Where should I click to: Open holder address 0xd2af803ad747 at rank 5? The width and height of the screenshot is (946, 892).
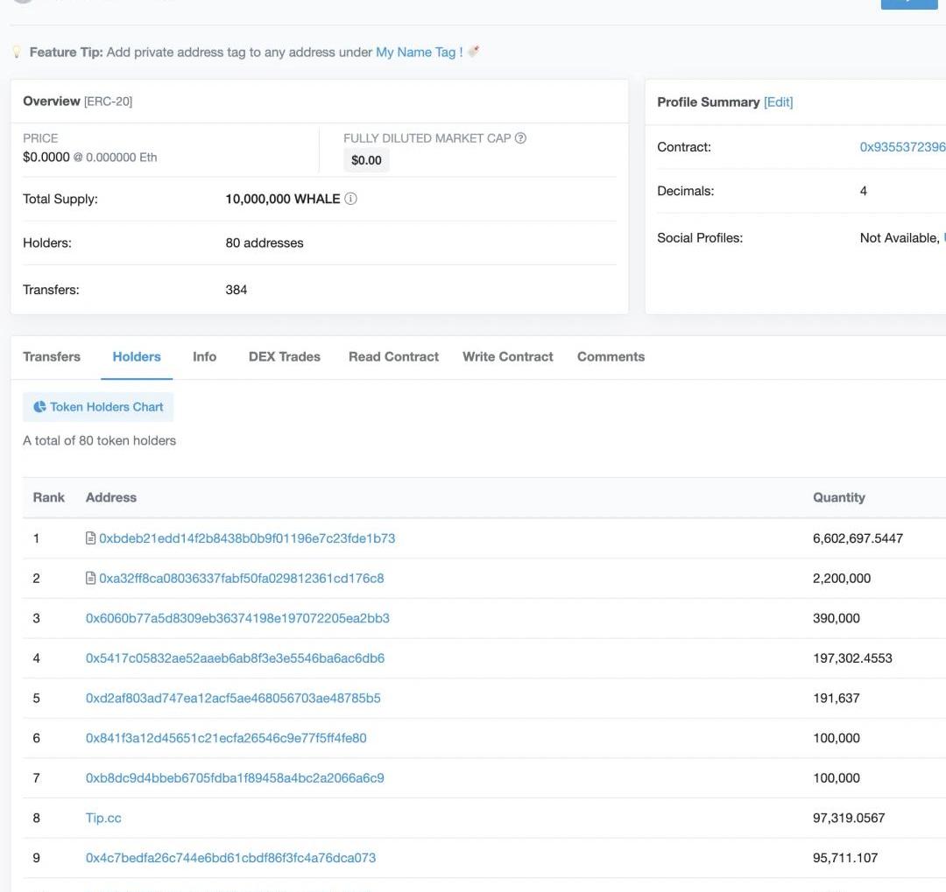233,698
